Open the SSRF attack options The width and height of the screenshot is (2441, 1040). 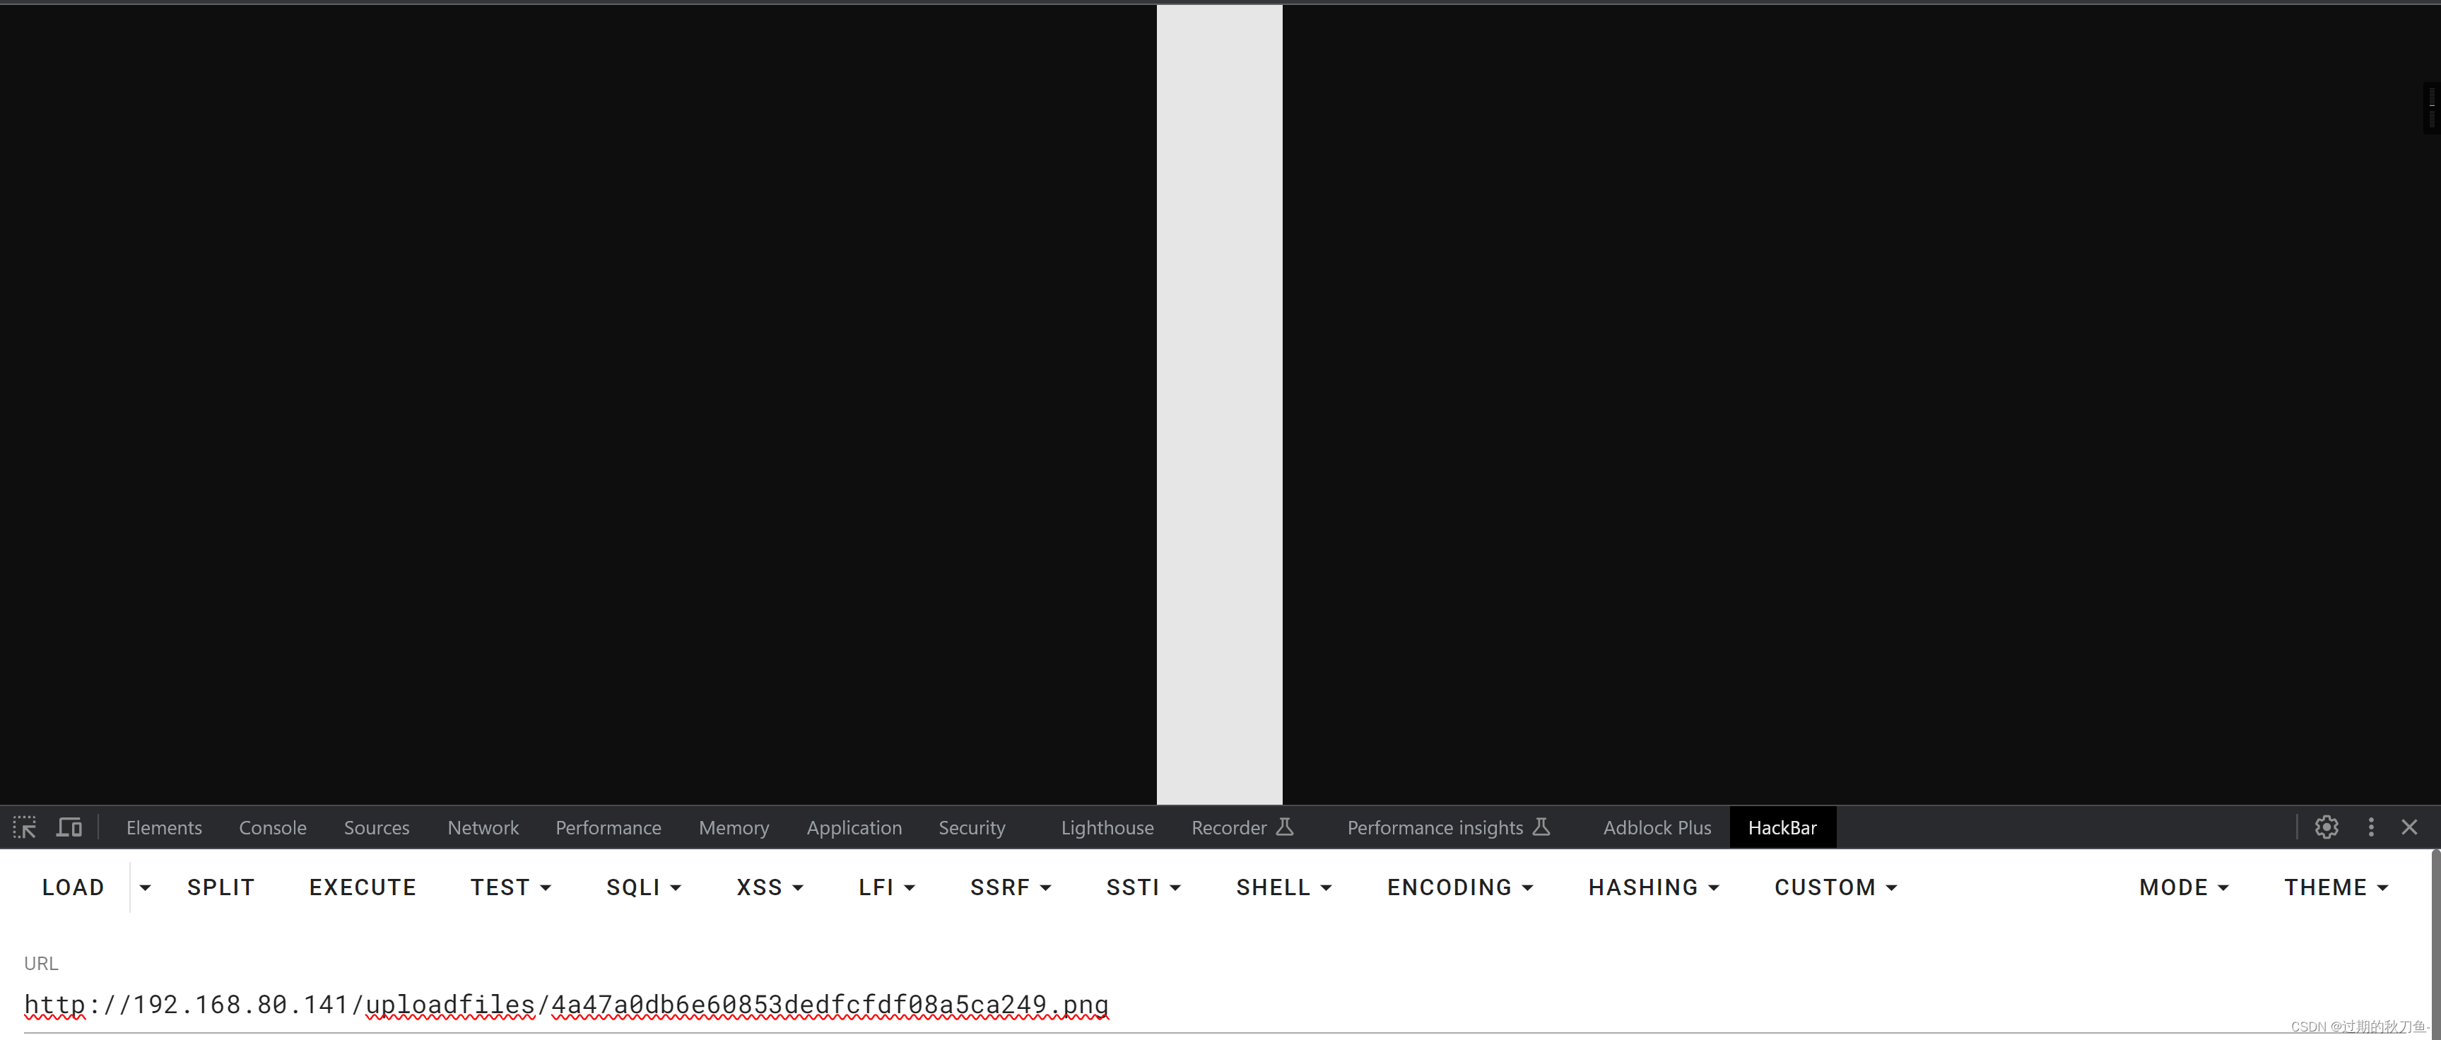pos(1008,887)
